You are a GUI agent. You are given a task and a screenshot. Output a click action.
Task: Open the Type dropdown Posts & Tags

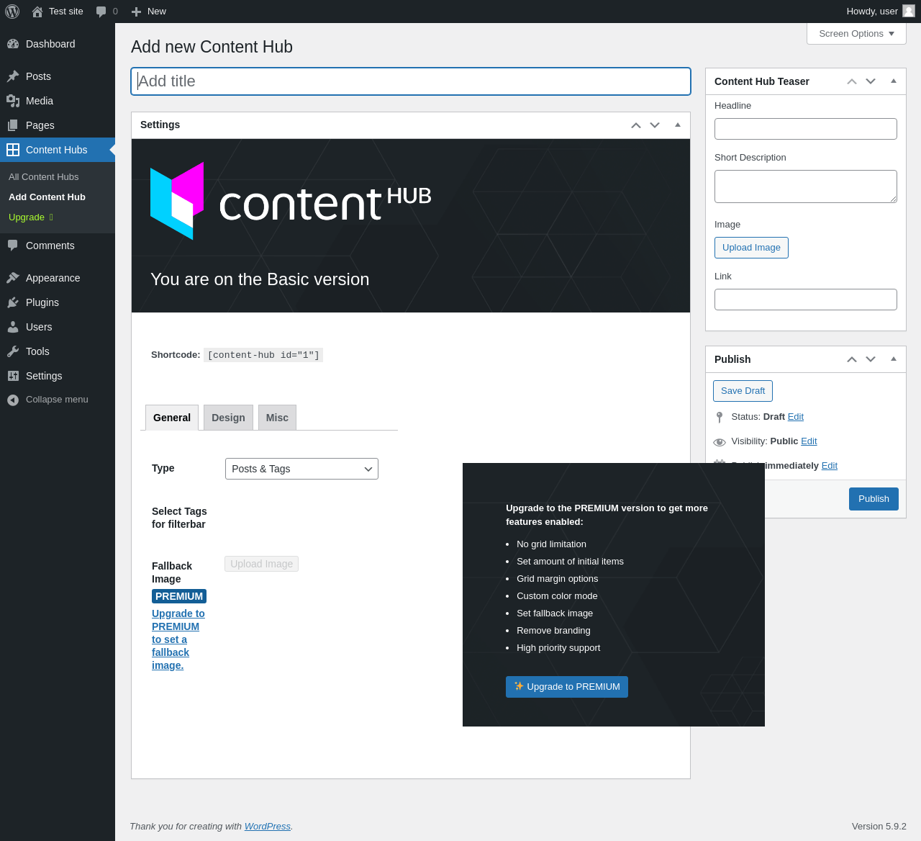301,469
